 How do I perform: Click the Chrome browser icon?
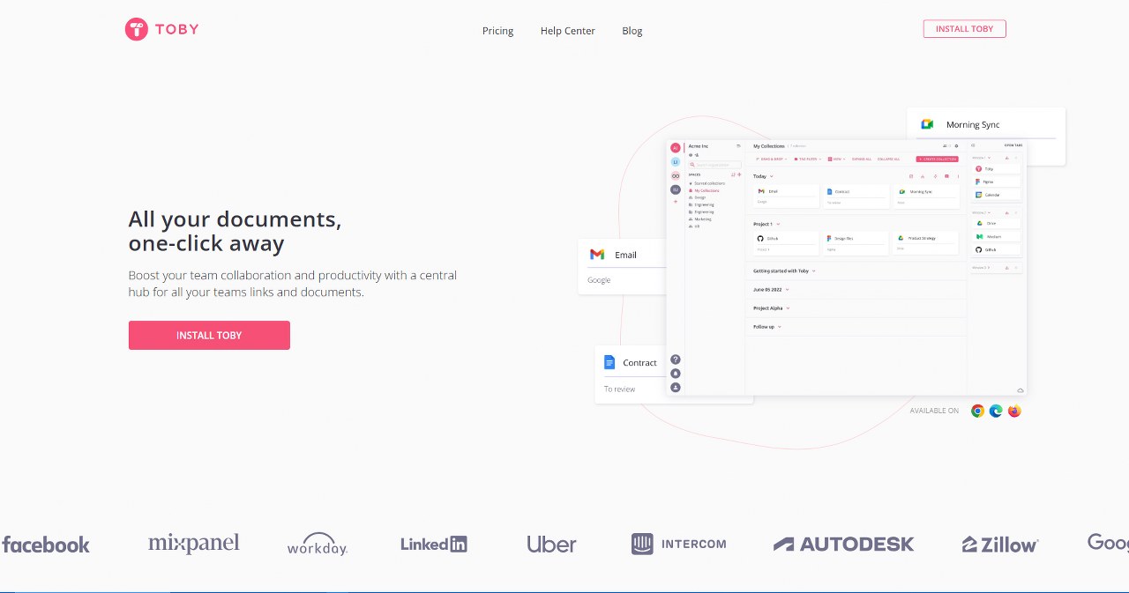[977, 411]
